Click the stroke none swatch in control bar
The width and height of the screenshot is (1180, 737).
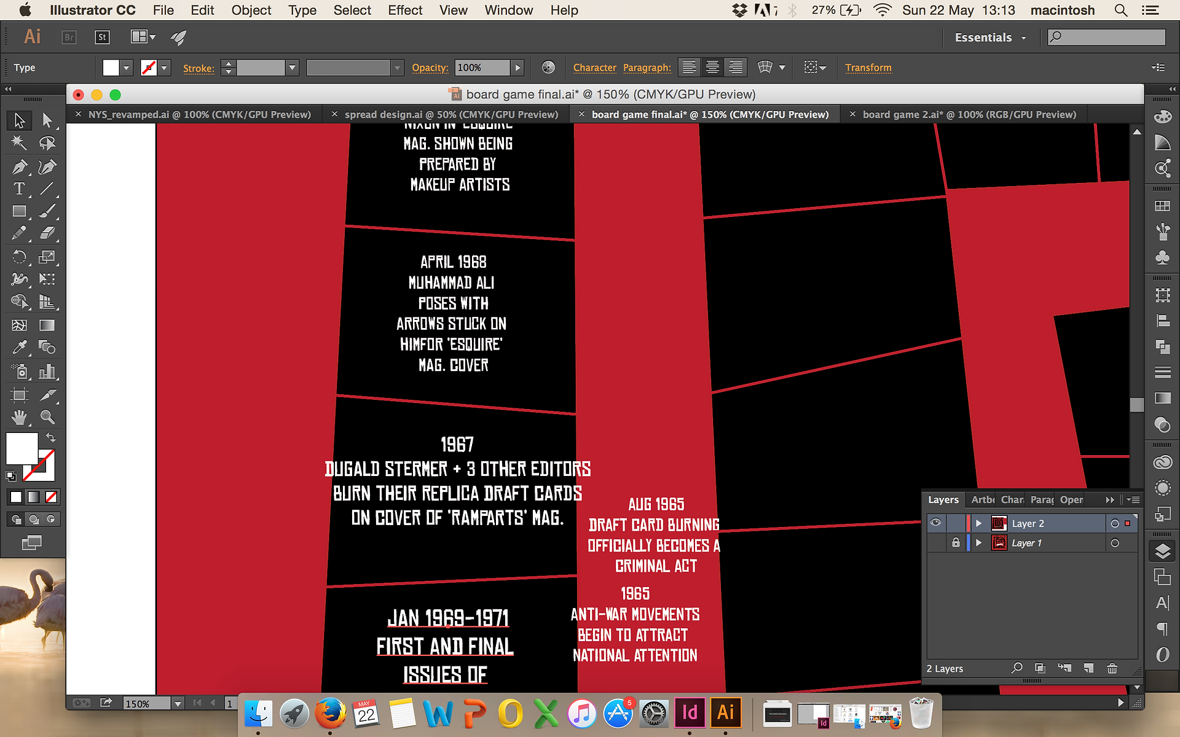[149, 68]
